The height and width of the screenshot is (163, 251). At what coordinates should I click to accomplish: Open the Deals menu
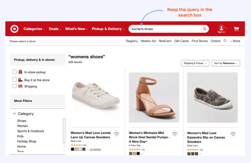pos(55,29)
